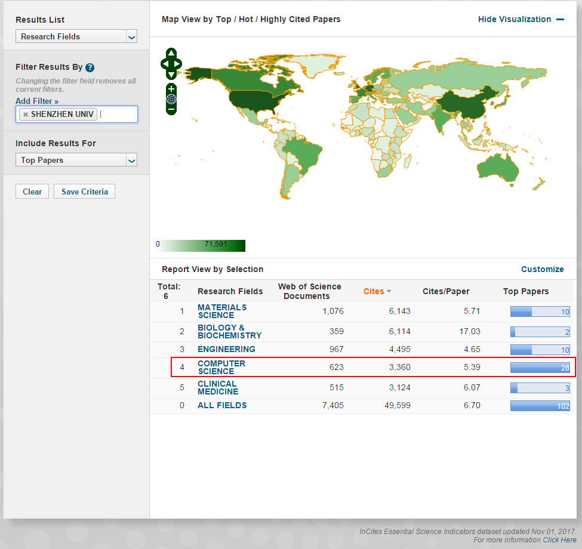Click the 7,405 documents value
Screen dimensions: 582x549
pos(332,405)
